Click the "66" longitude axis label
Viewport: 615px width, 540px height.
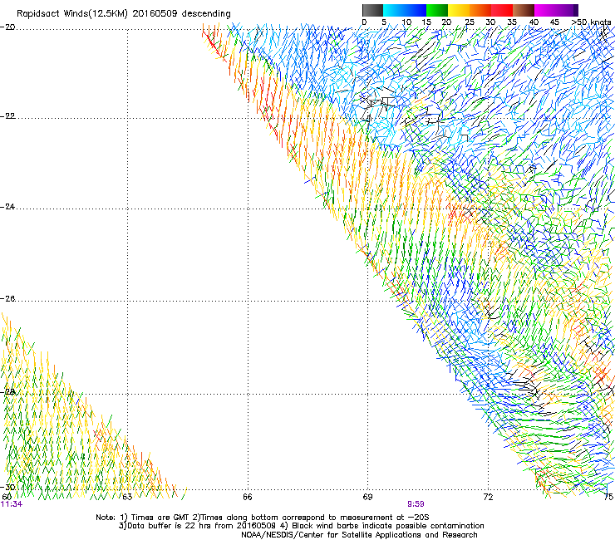pyautogui.click(x=248, y=497)
